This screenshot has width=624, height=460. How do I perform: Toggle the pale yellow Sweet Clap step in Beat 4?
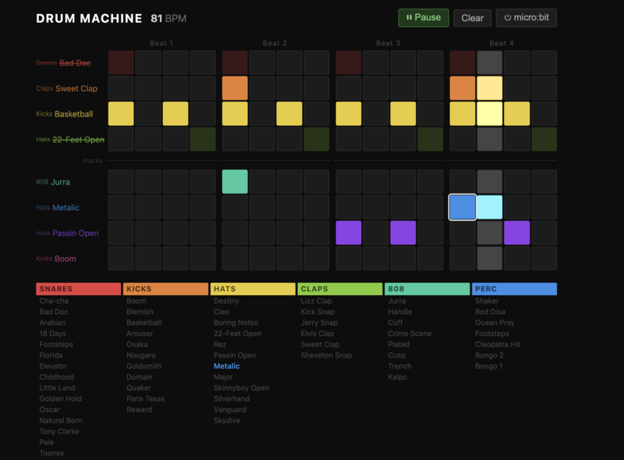click(490, 88)
